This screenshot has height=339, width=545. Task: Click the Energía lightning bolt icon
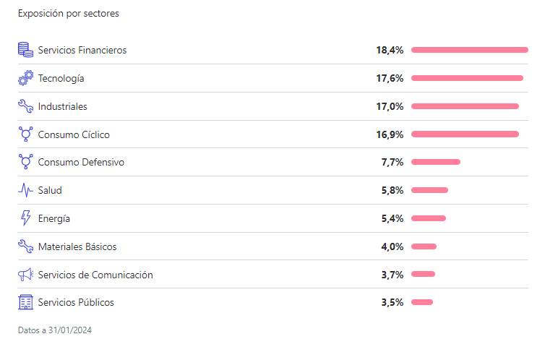[26, 218]
